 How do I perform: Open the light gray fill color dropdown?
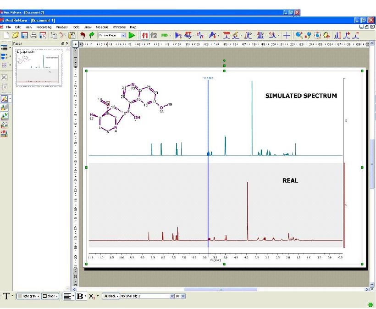click(28, 296)
